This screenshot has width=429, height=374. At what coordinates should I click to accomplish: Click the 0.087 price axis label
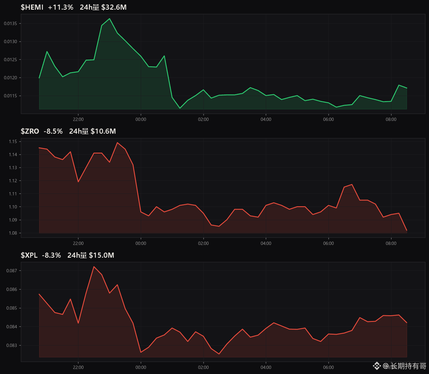pyautogui.click(x=12, y=271)
